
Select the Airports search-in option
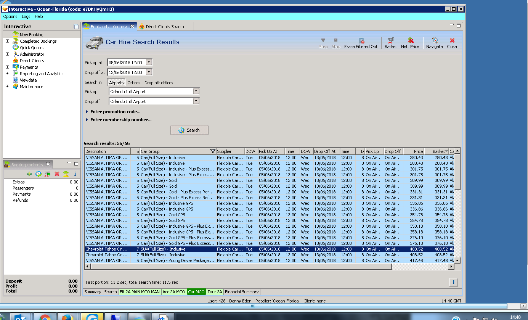pyautogui.click(x=116, y=83)
